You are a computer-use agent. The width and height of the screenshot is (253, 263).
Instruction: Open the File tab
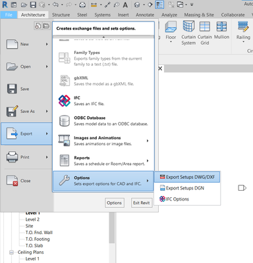(x=9, y=15)
